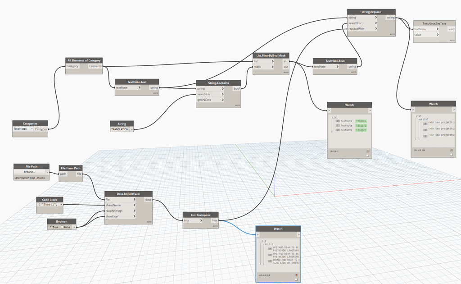Click the AUTO lacing indicator on Data.ImportExcel
461x284 pixels.
tap(149, 222)
